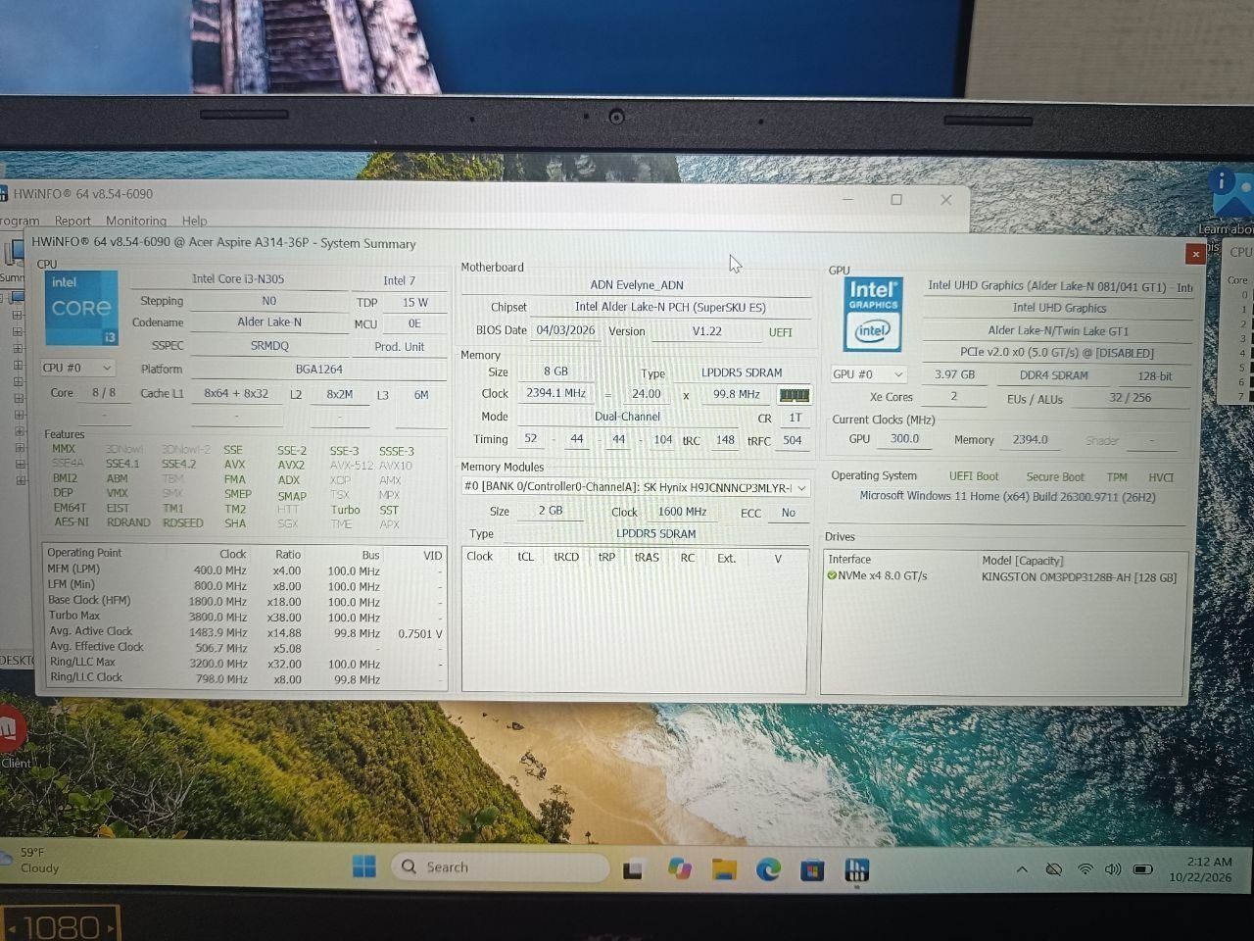Viewport: 1254px width, 941px height.
Task: Click the memory clock '2394.1 MHz'
Action: point(555,393)
